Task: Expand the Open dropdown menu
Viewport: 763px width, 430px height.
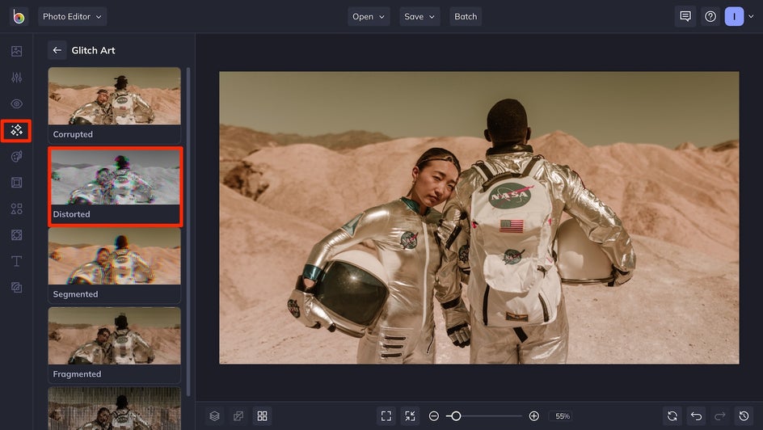Action: click(x=369, y=16)
